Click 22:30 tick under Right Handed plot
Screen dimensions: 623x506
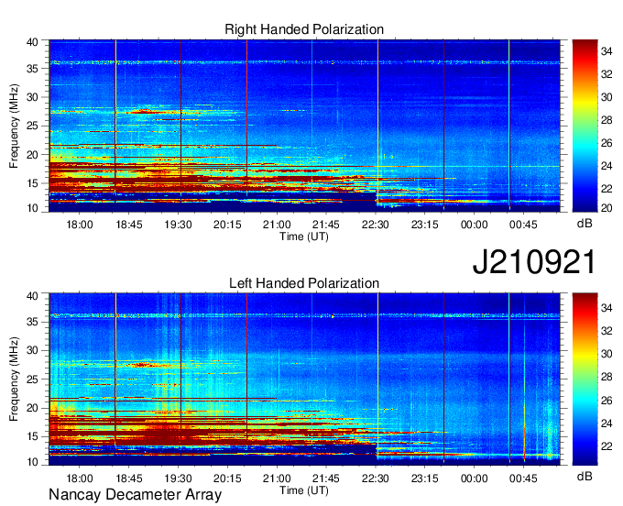375,225
